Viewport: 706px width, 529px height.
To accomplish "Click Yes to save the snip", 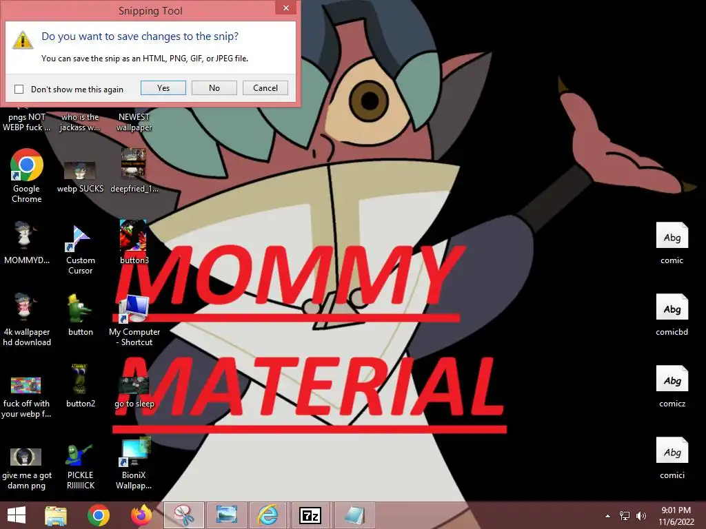I will (163, 87).
